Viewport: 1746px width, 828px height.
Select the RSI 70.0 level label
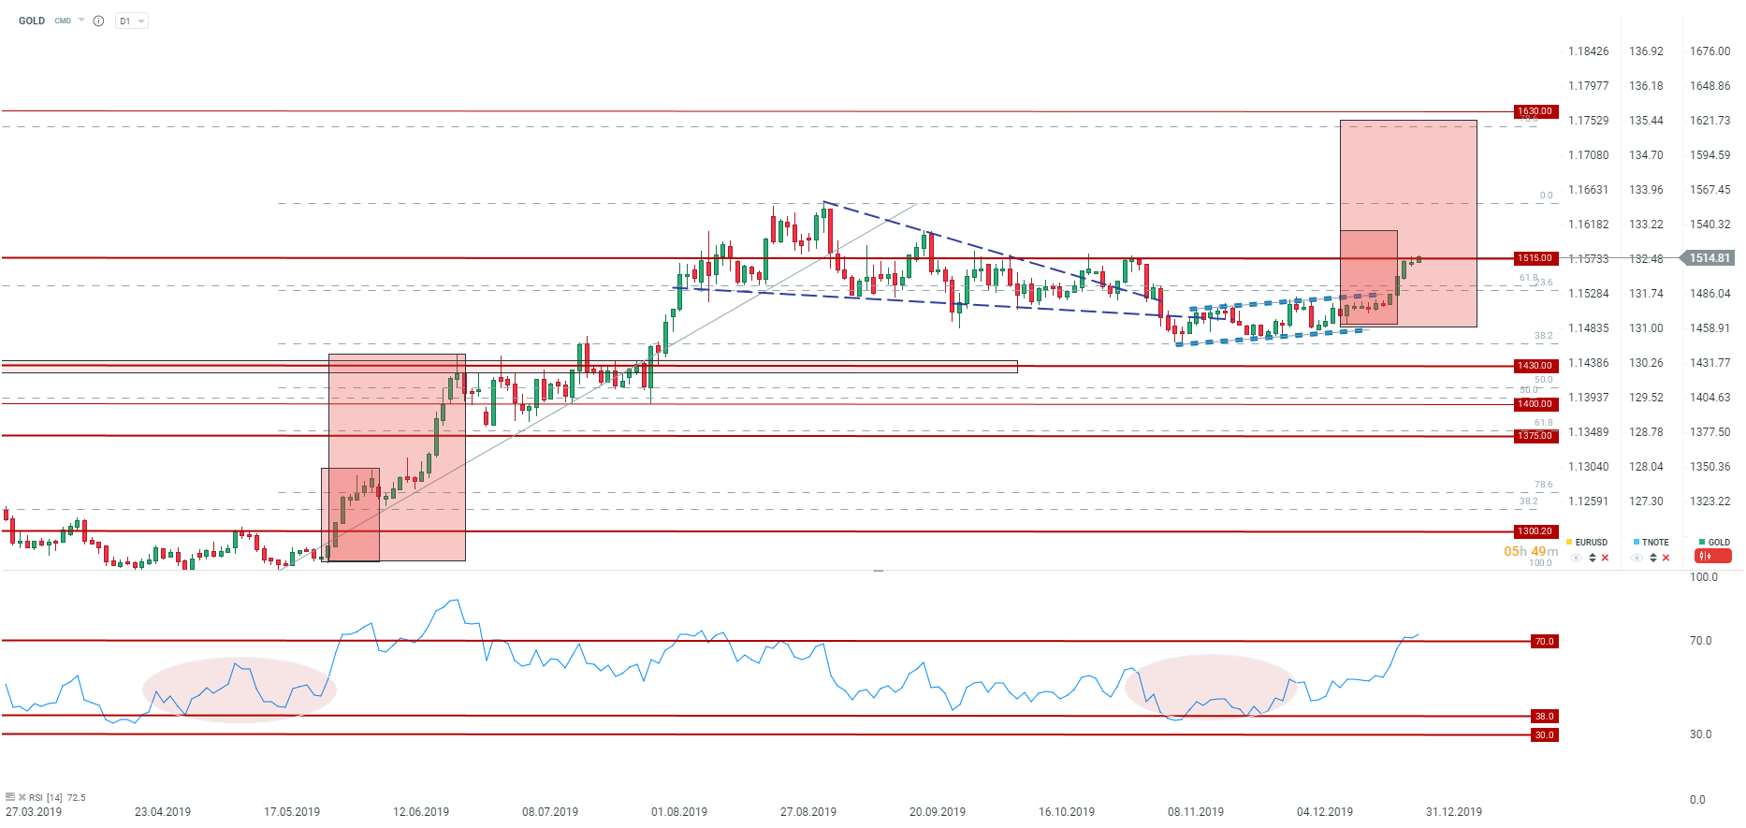pos(1544,642)
